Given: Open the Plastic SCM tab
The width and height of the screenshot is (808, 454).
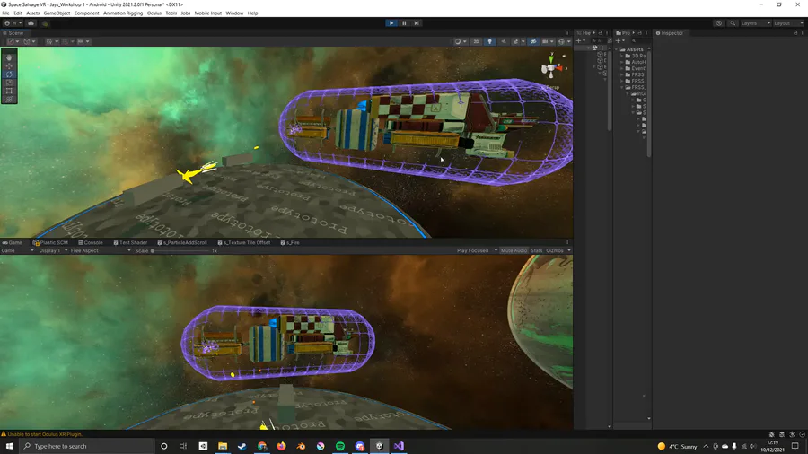Looking at the screenshot, I should [50, 242].
